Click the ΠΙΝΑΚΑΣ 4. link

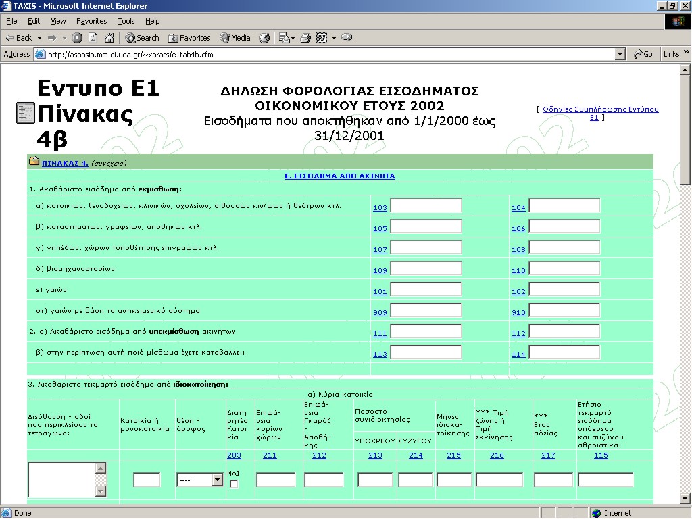65,163
